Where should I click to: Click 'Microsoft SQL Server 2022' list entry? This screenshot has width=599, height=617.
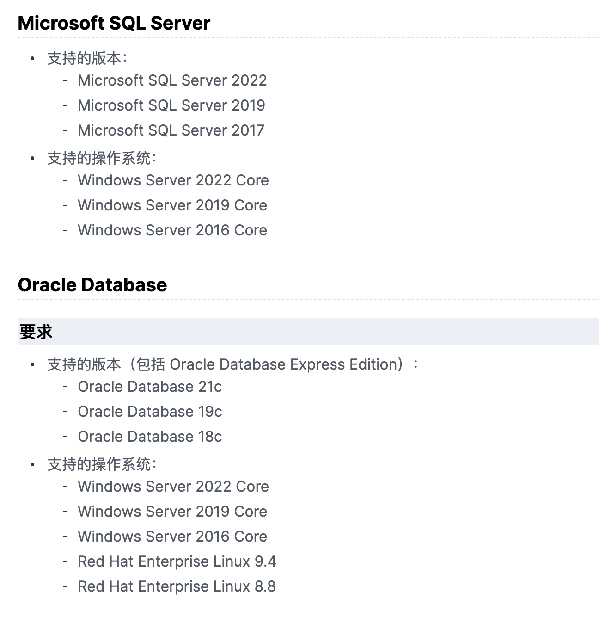172,80
